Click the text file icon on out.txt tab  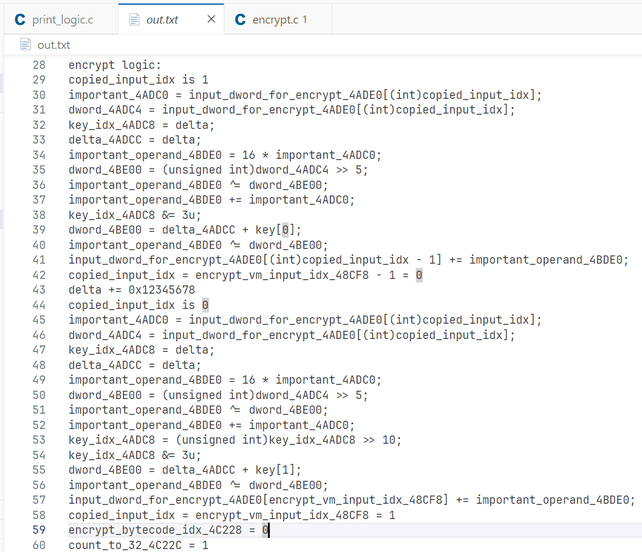(x=134, y=19)
